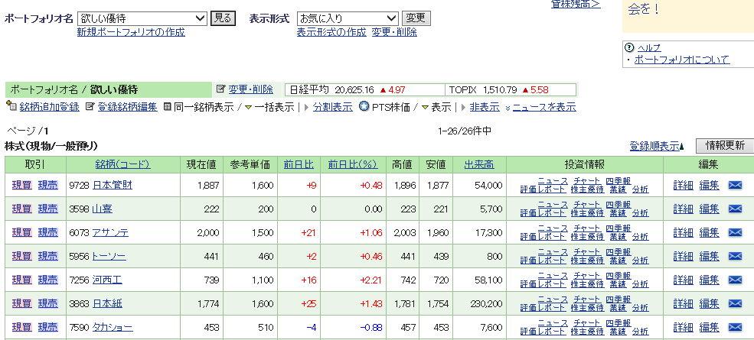Click mail icon in トーソー row
754x340 pixels.
735,257
